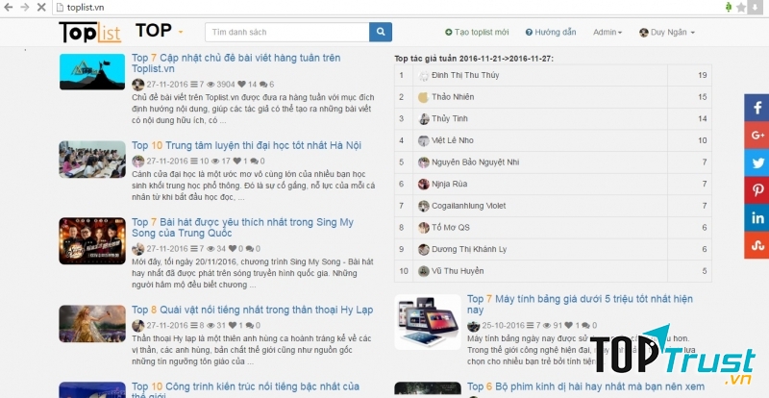The image size is (769, 398).
Task: Click the Google Plus share icon
Action: (757, 136)
